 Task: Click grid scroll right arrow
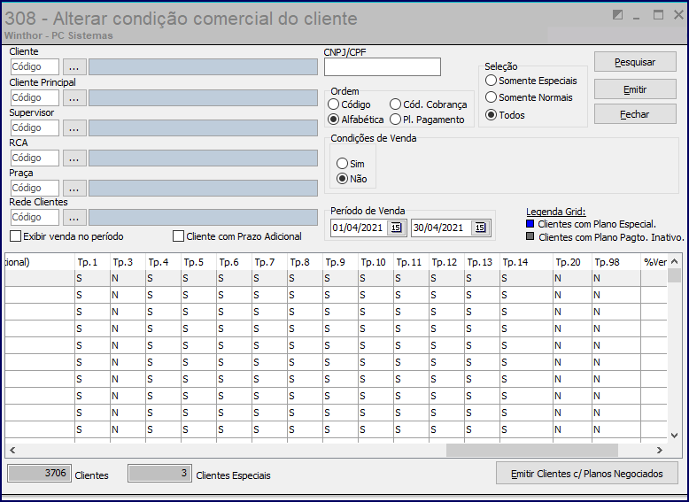659,450
